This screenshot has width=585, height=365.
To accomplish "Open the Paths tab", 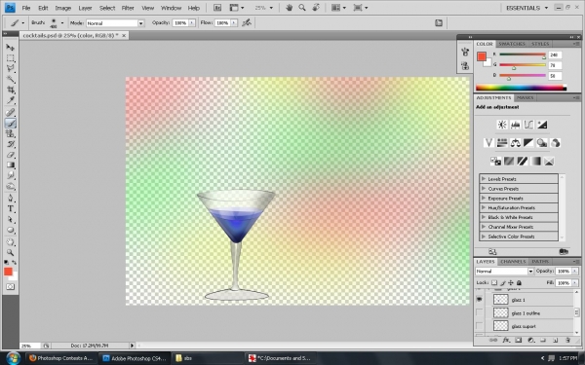I will pyautogui.click(x=540, y=262).
